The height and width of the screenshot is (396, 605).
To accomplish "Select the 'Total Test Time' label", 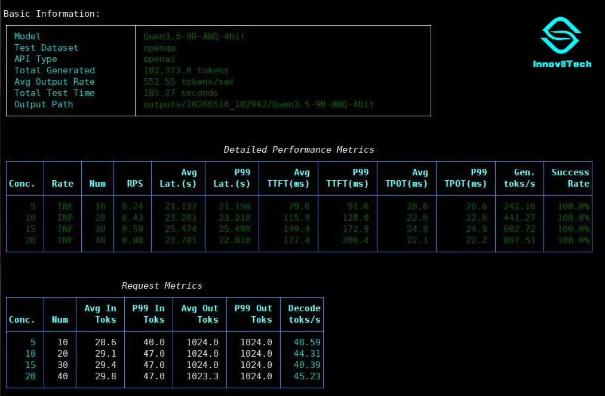I will 54,93.
